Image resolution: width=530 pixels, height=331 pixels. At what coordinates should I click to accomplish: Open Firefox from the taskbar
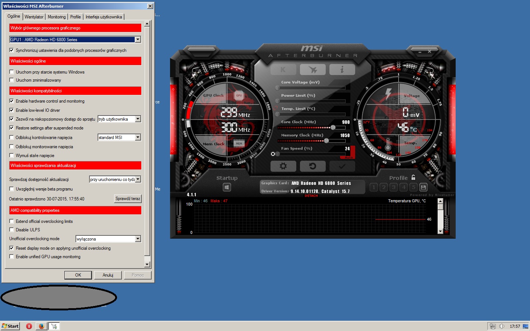tap(41, 326)
